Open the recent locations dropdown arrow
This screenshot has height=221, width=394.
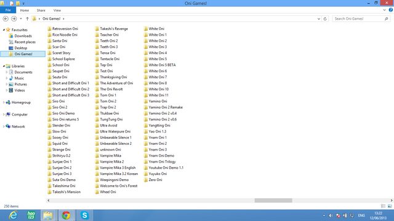coord(21,19)
